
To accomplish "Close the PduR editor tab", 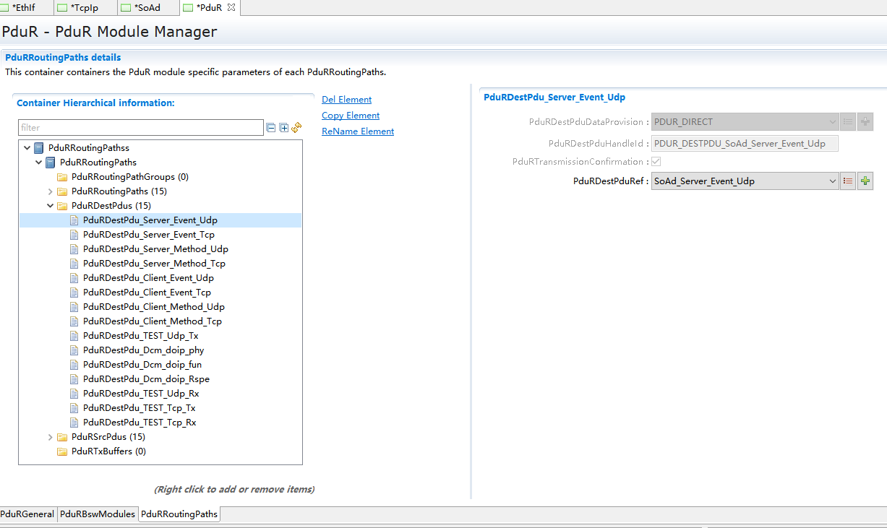I will click(231, 8).
